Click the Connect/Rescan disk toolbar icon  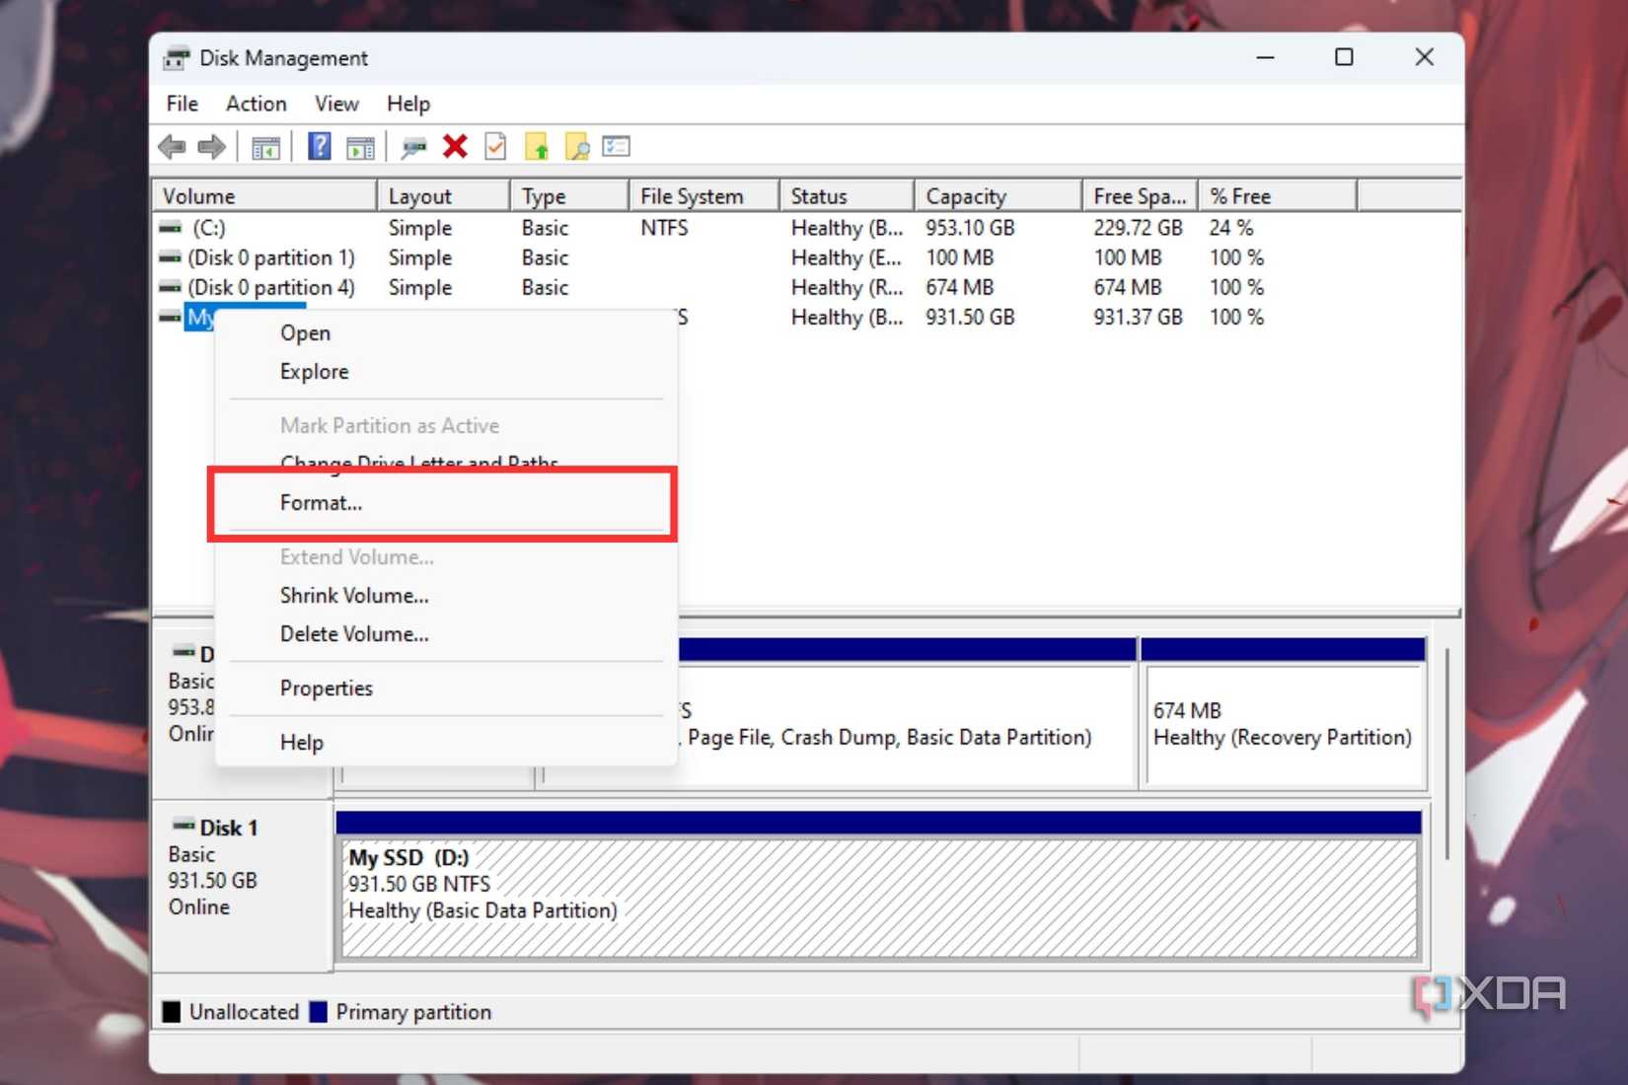point(413,148)
